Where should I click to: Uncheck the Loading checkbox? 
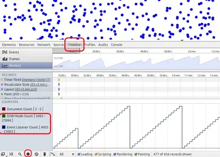79,154
